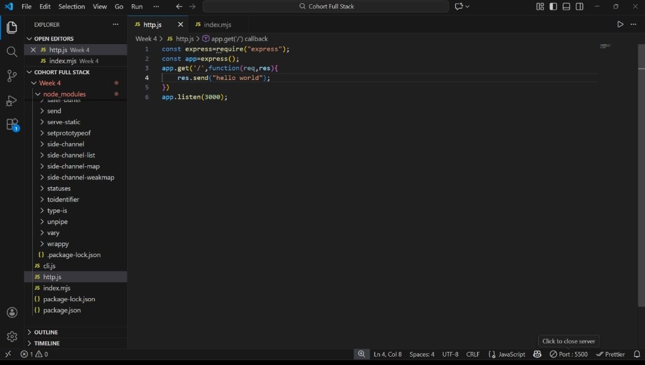645x365 pixels.
Task: Open the Explorer view in the activity bar
Action: [12, 27]
